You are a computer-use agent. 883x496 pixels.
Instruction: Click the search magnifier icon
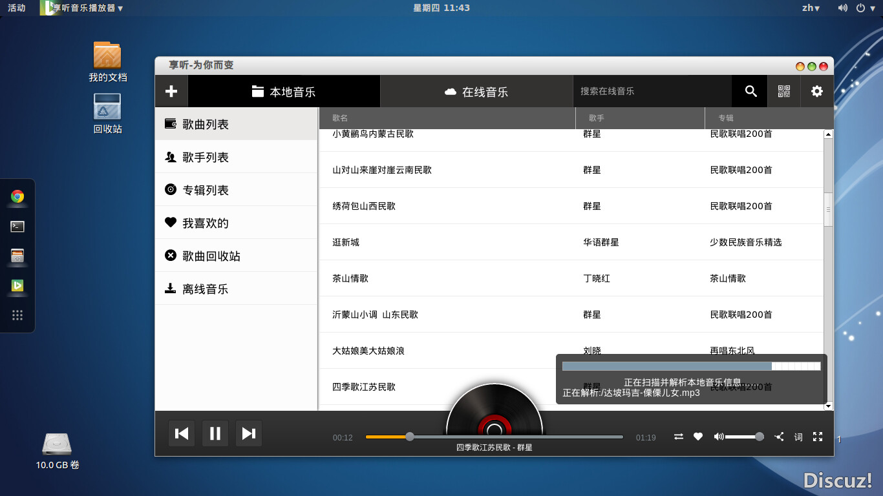coord(750,92)
